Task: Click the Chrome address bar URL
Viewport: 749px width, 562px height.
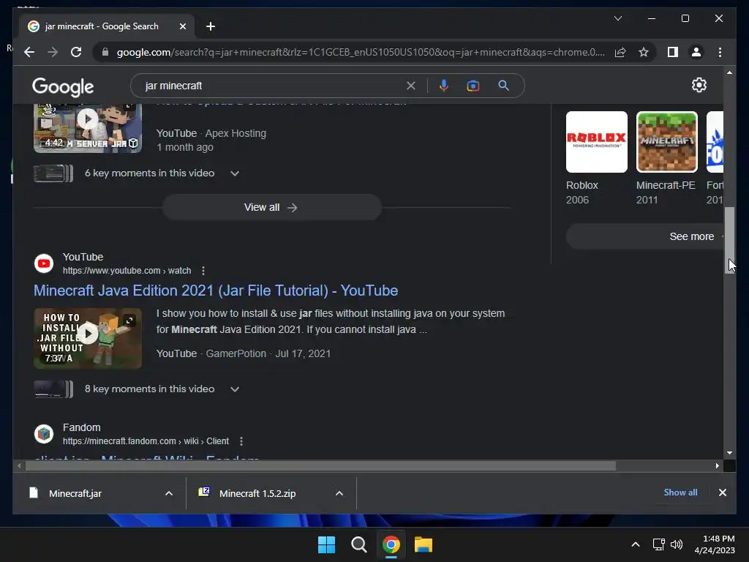Action: pos(361,52)
